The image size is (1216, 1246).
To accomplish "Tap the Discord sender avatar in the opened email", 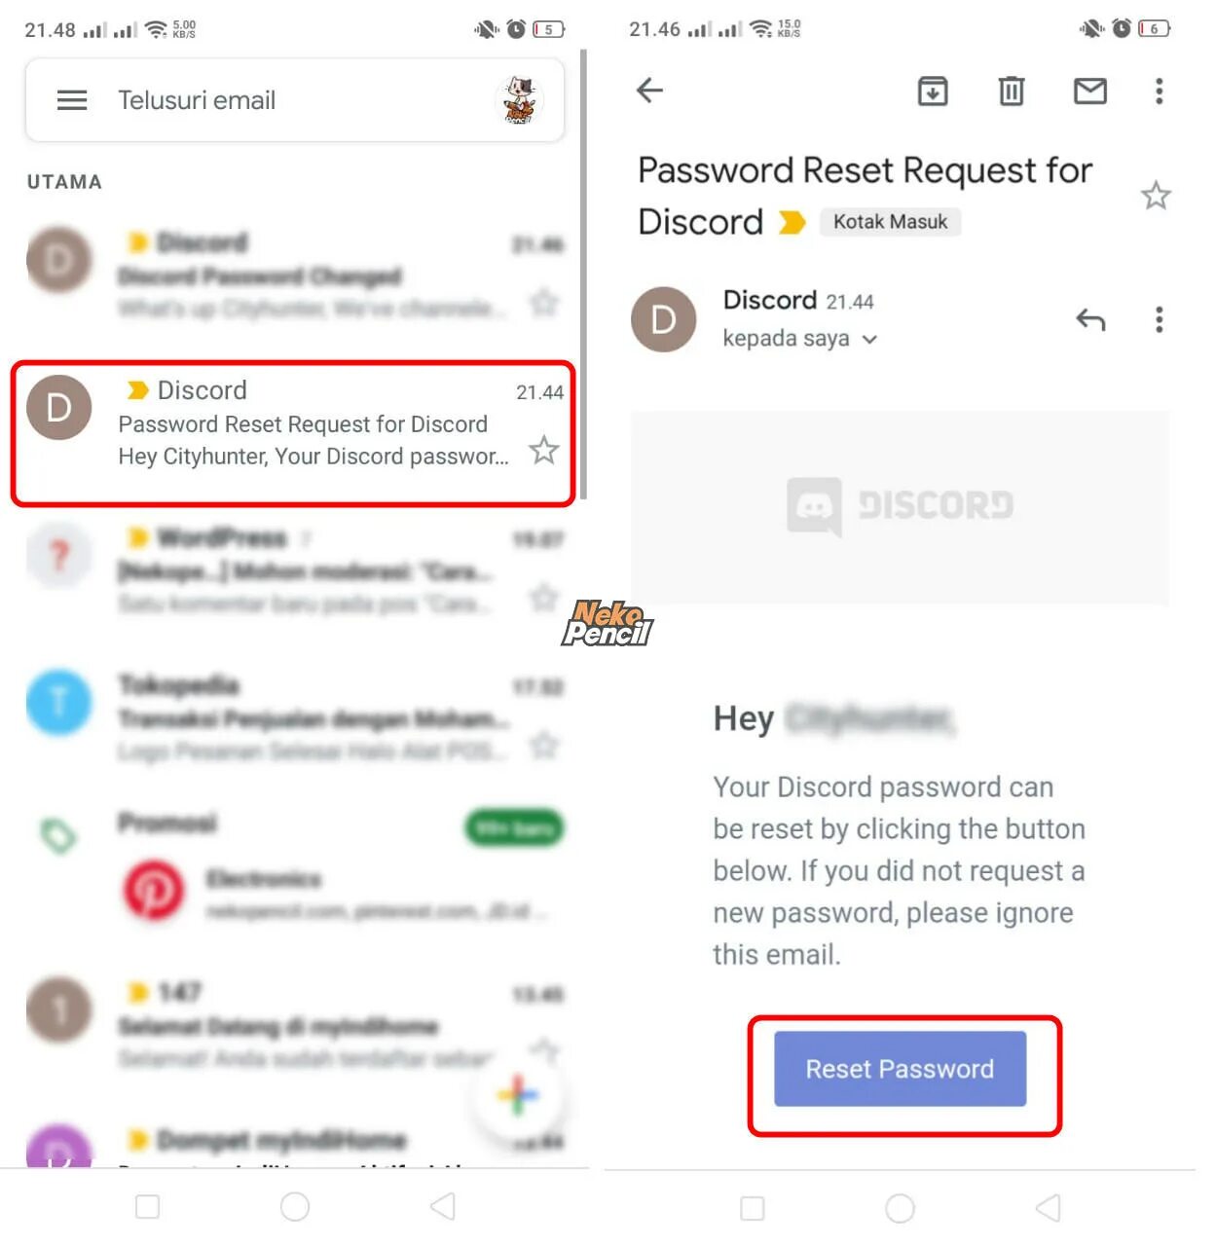I will point(664,319).
